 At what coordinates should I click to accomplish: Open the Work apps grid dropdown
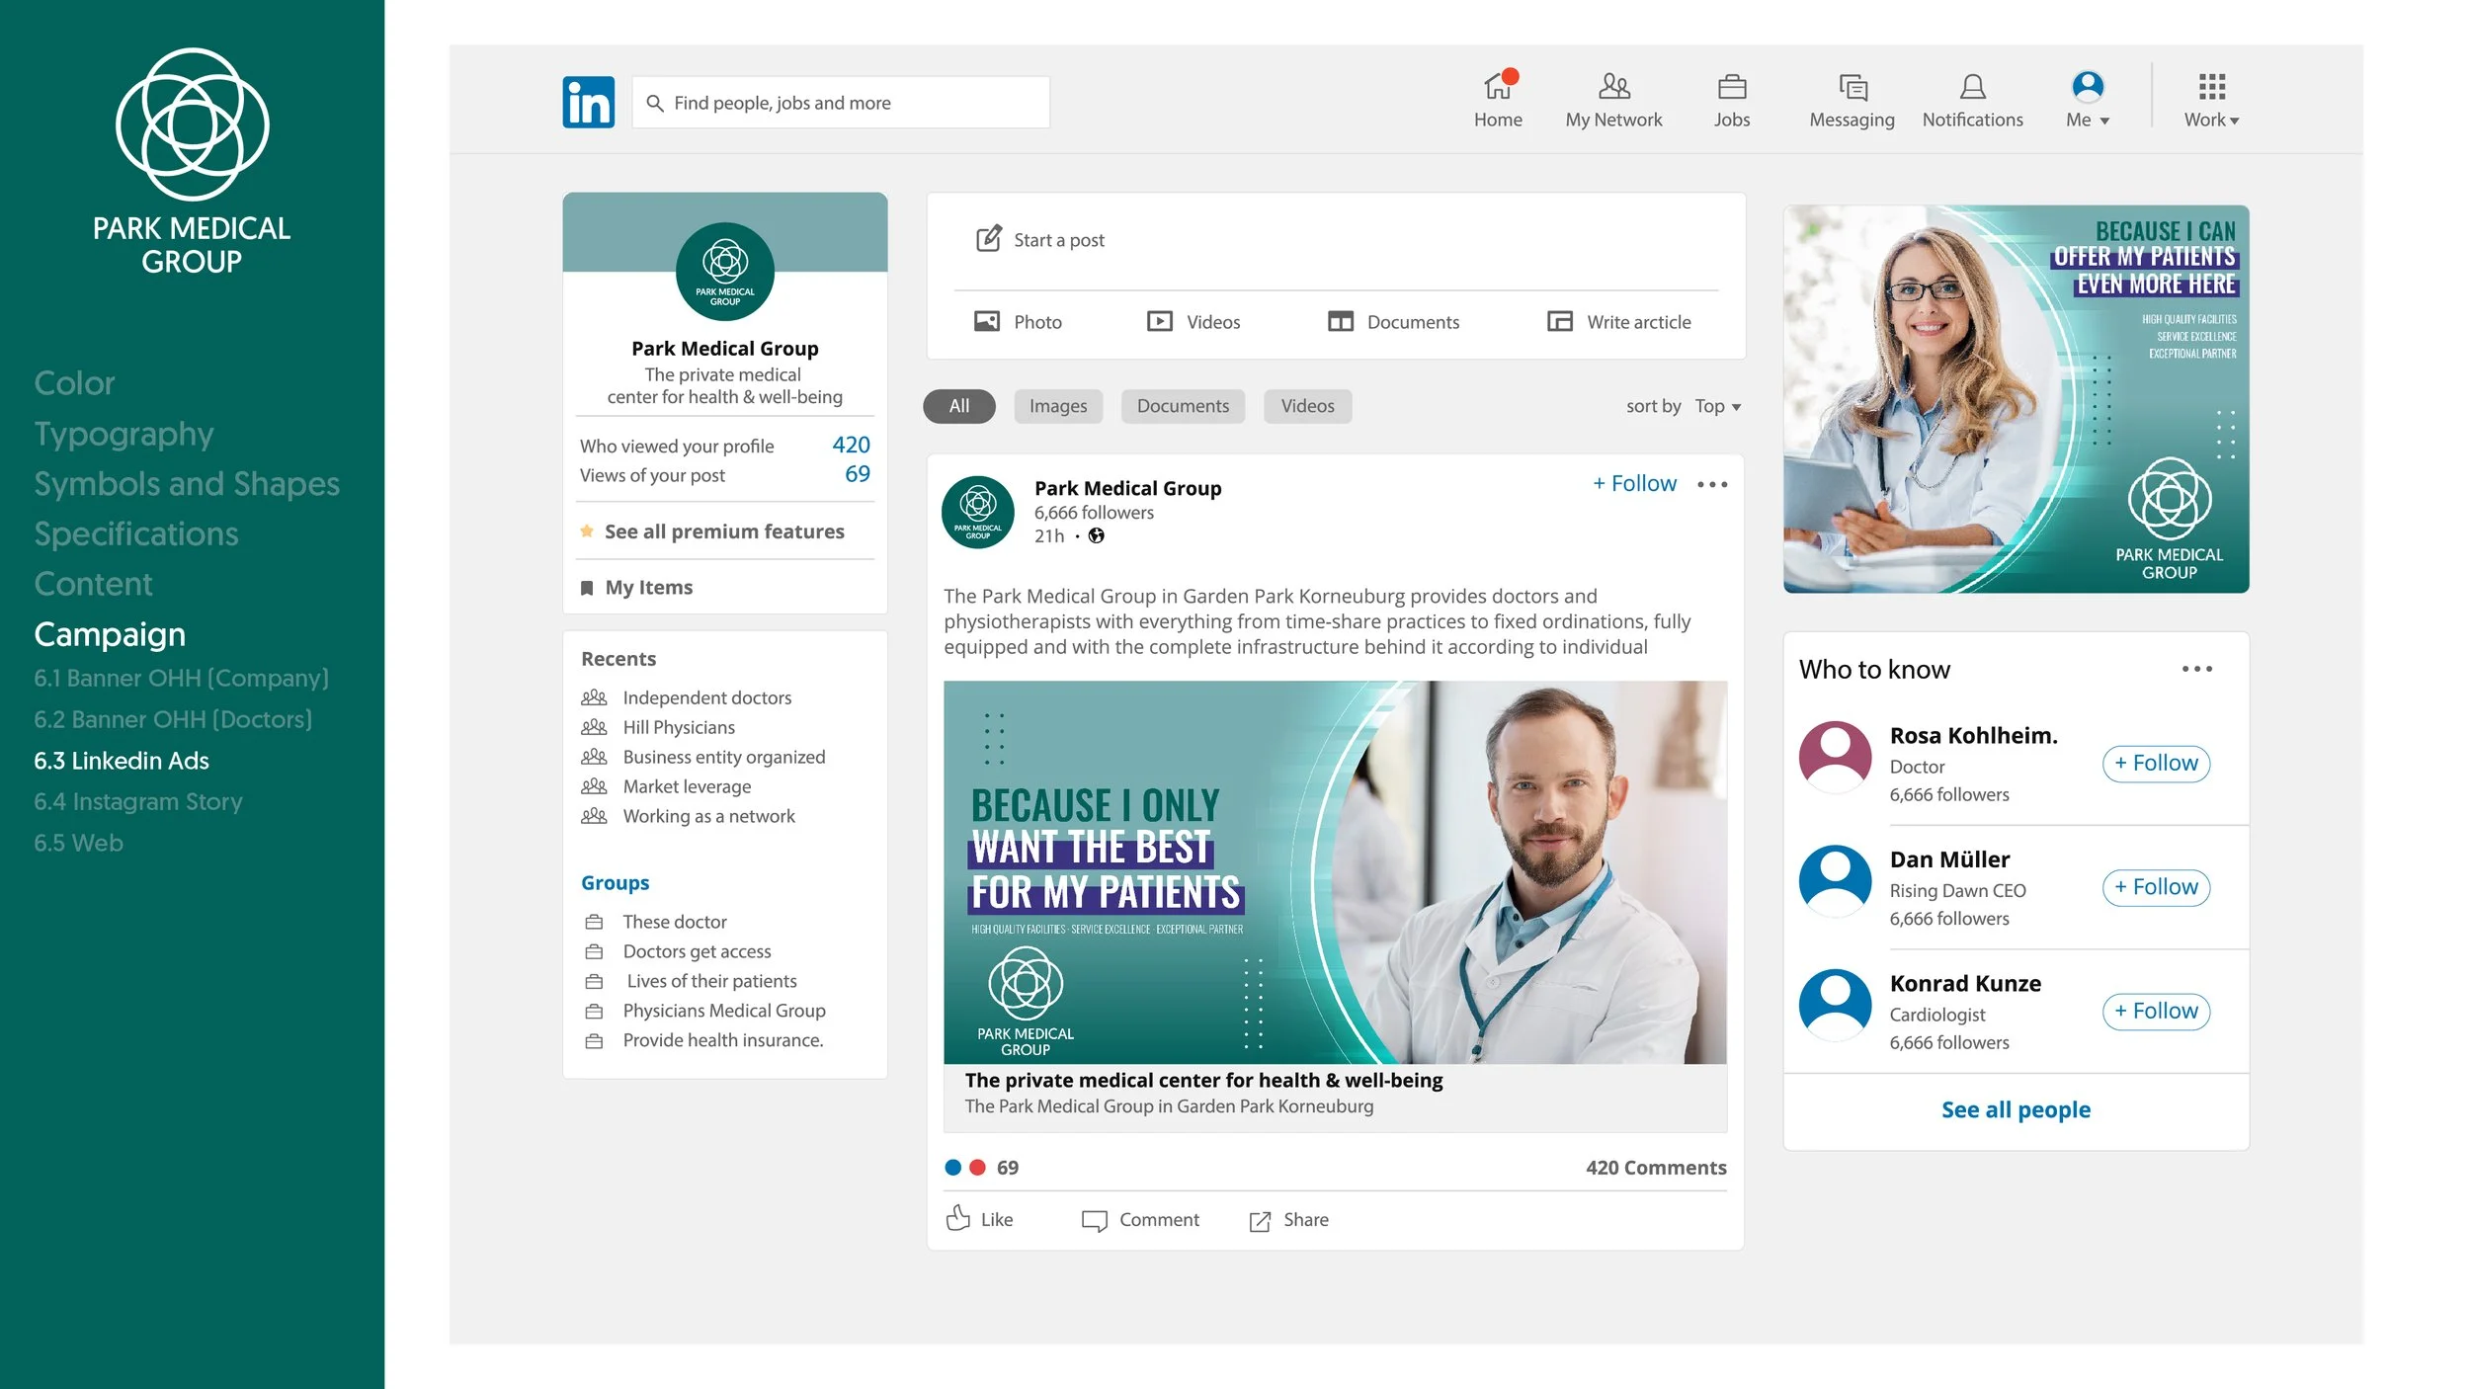pos(2211,101)
